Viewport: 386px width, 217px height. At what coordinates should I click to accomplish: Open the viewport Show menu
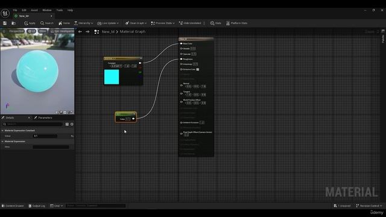pyautogui.click(x=43, y=31)
